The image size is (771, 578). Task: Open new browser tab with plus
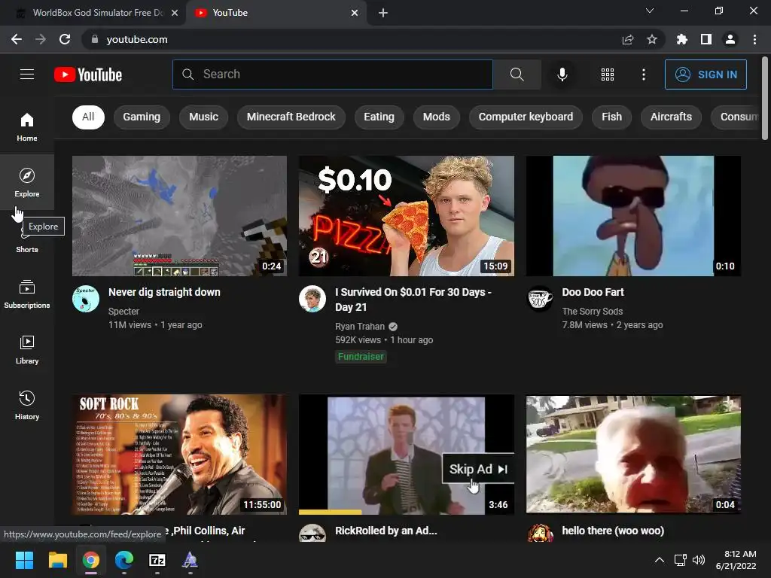click(383, 13)
